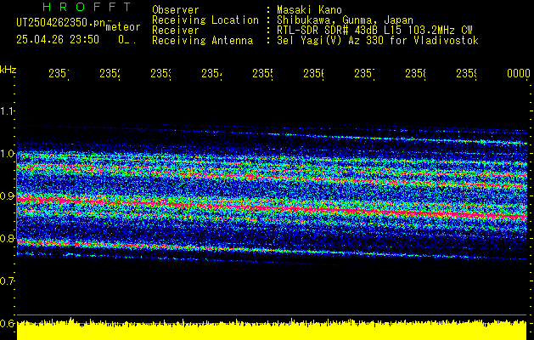Viewport: 534px width, 340px height.
Task: Click the 2358 time axis marker
Action: [x=415, y=74]
